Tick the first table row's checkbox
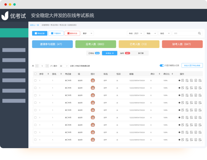Screen dimensions: 207x160 (35, 80)
